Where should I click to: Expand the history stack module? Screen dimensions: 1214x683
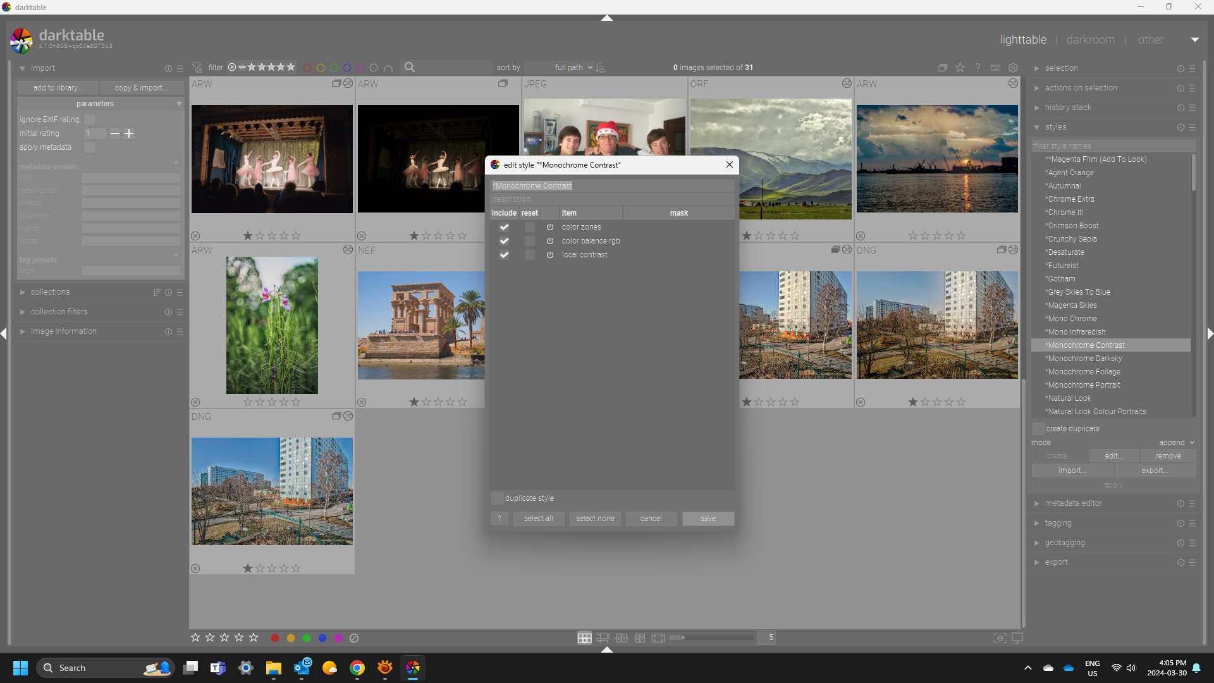click(x=1068, y=108)
